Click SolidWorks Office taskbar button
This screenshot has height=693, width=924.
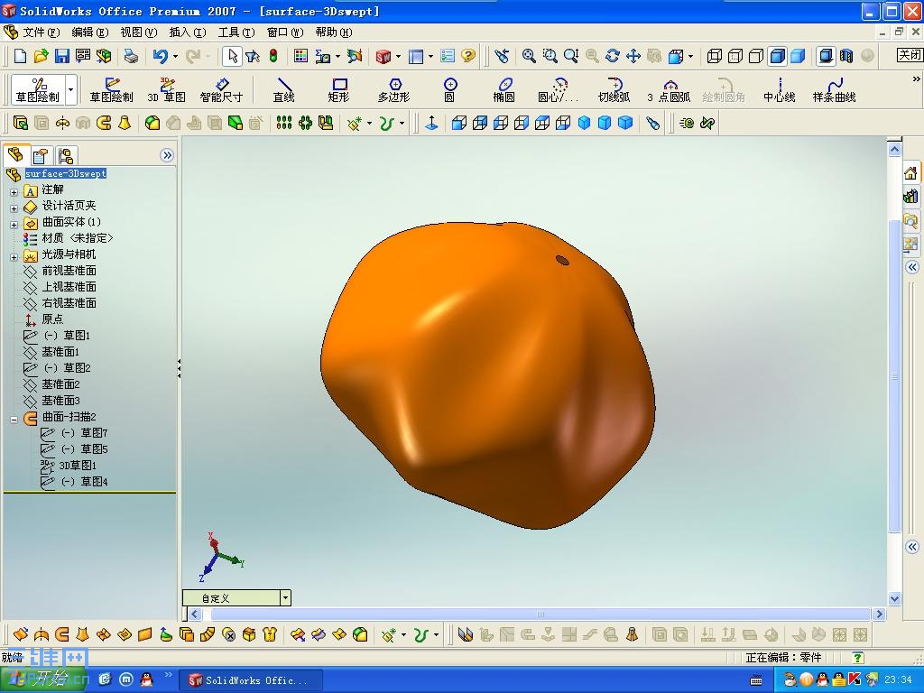(251, 680)
